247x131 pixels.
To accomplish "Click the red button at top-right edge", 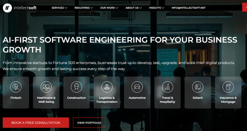I will click(x=244, y=7).
